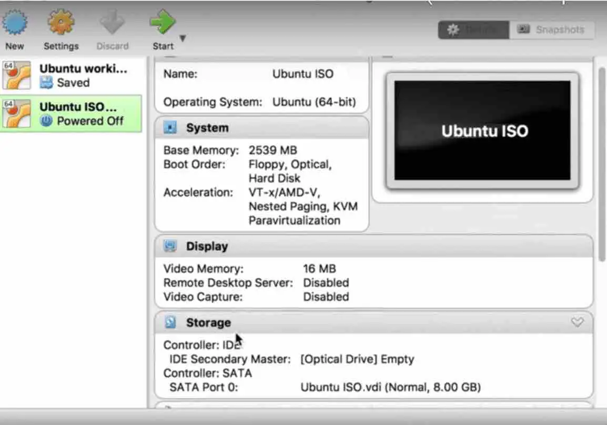The image size is (607, 425).
Task: Open the Display section header
Action: pyautogui.click(x=374, y=246)
